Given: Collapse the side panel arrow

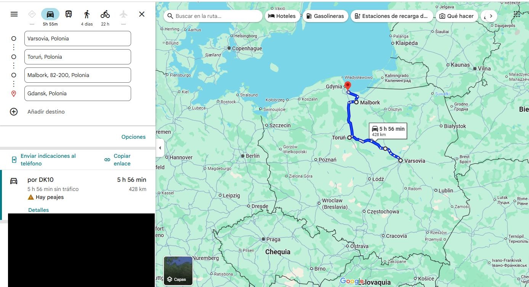Looking at the screenshot, I should (160, 148).
